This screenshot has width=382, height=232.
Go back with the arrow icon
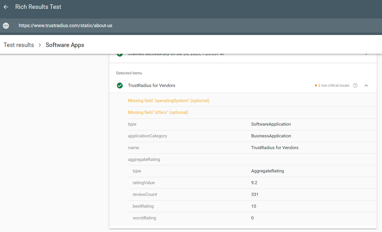(x=6, y=7)
